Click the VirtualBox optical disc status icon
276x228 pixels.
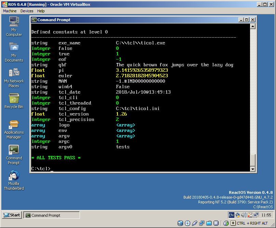click(188, 223)
